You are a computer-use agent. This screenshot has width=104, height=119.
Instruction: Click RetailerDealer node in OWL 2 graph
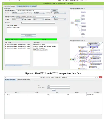[95, 59]
